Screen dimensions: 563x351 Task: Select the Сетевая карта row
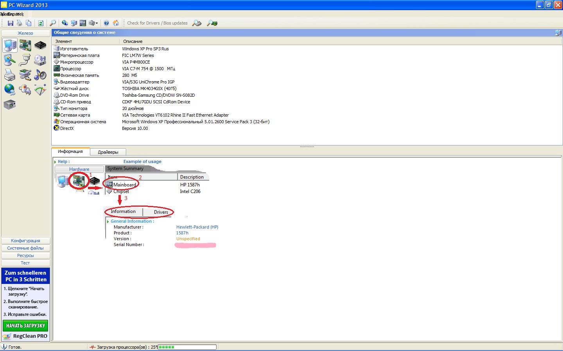click(x=307, y=115)
